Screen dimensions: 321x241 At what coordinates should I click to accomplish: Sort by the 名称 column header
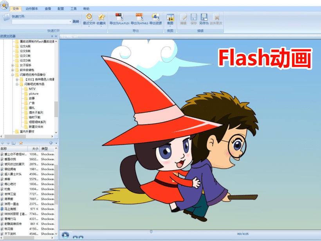14,149
